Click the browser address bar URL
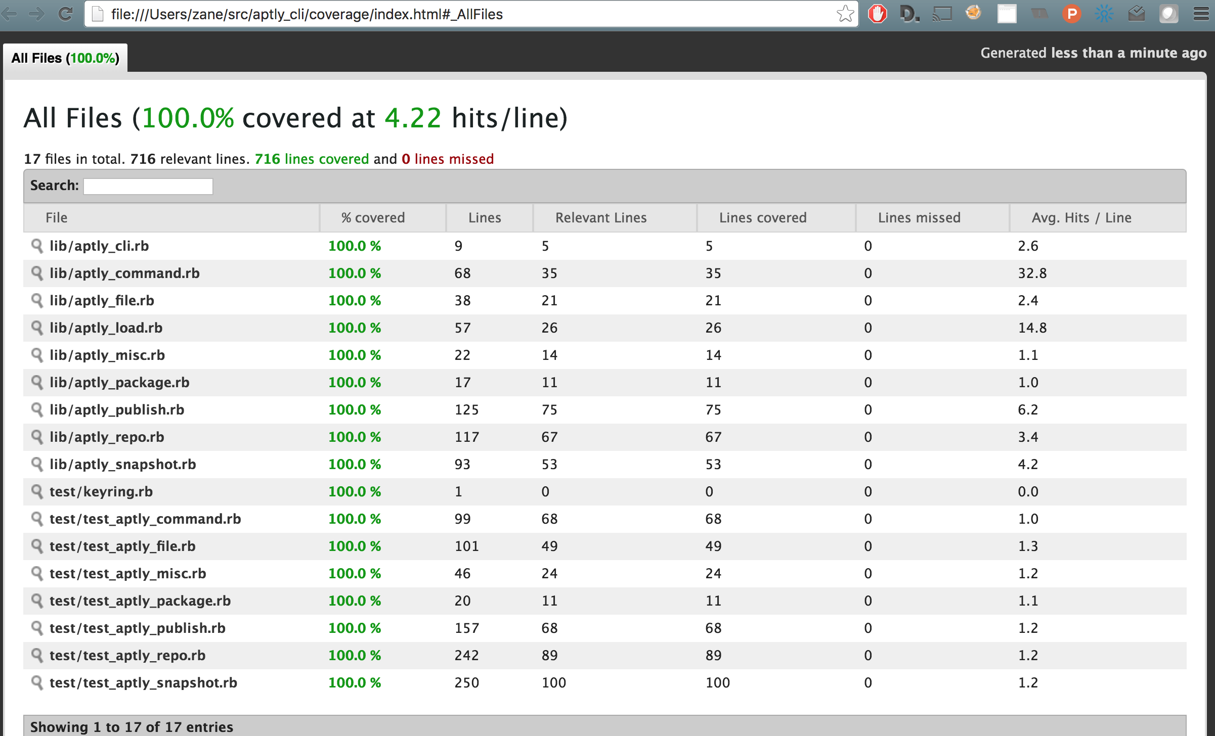 click(x=307, y=14)
